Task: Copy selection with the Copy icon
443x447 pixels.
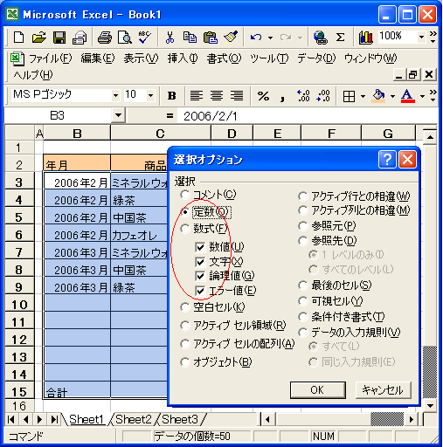Action: tap(170, 38)
